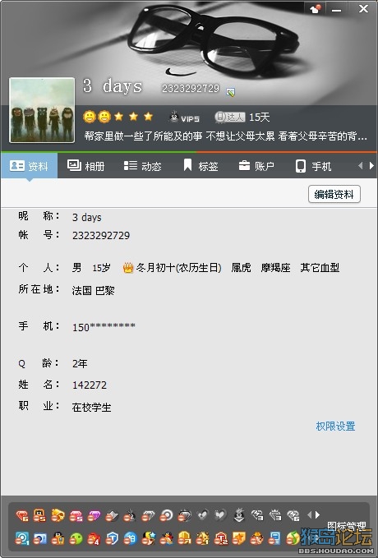Click the orange star card icon
378x558 pixels.
(x=239, y=538)
